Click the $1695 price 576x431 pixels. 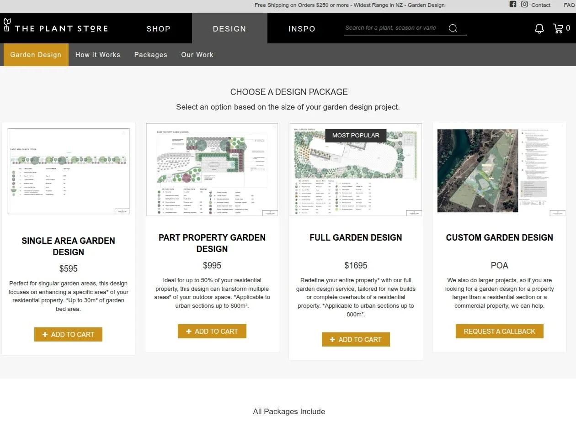(356, 265)
